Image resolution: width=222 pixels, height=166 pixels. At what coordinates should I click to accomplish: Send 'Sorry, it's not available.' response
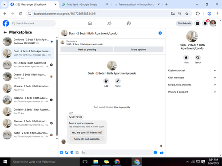point(87,139)
